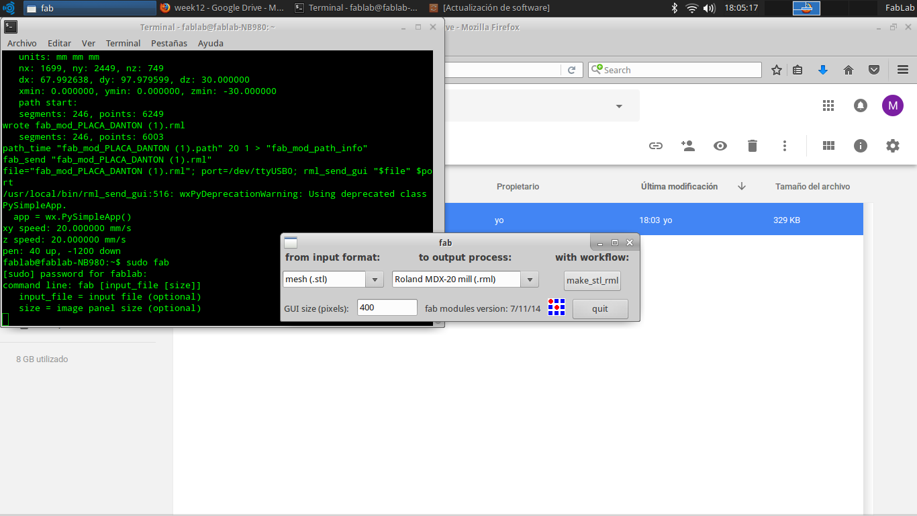Sort by Última modificación column header
Viewport: 917px width, 516px height.
click(x=679, y=186)
